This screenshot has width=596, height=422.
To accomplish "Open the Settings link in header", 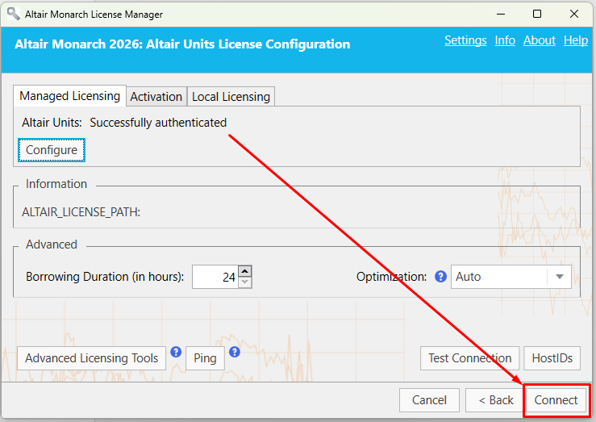I will (465, 40).
